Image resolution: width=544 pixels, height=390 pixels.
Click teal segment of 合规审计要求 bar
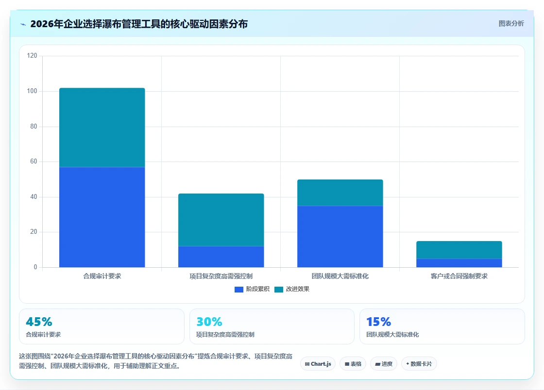click(x=102, y=128)
